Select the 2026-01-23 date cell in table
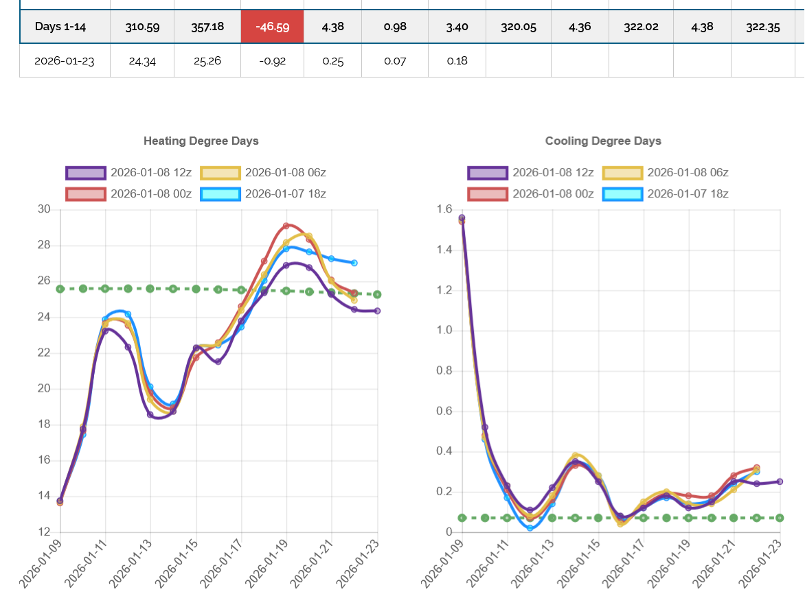805x594 pixels. 65,60
